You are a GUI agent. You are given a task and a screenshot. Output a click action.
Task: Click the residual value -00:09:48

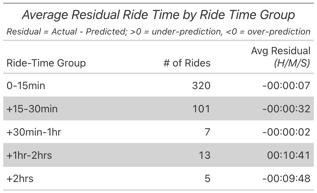click(x=286, y=178)
